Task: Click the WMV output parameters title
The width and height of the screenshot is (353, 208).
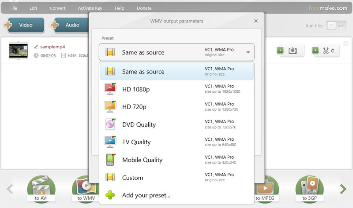Action: point(176,21)
